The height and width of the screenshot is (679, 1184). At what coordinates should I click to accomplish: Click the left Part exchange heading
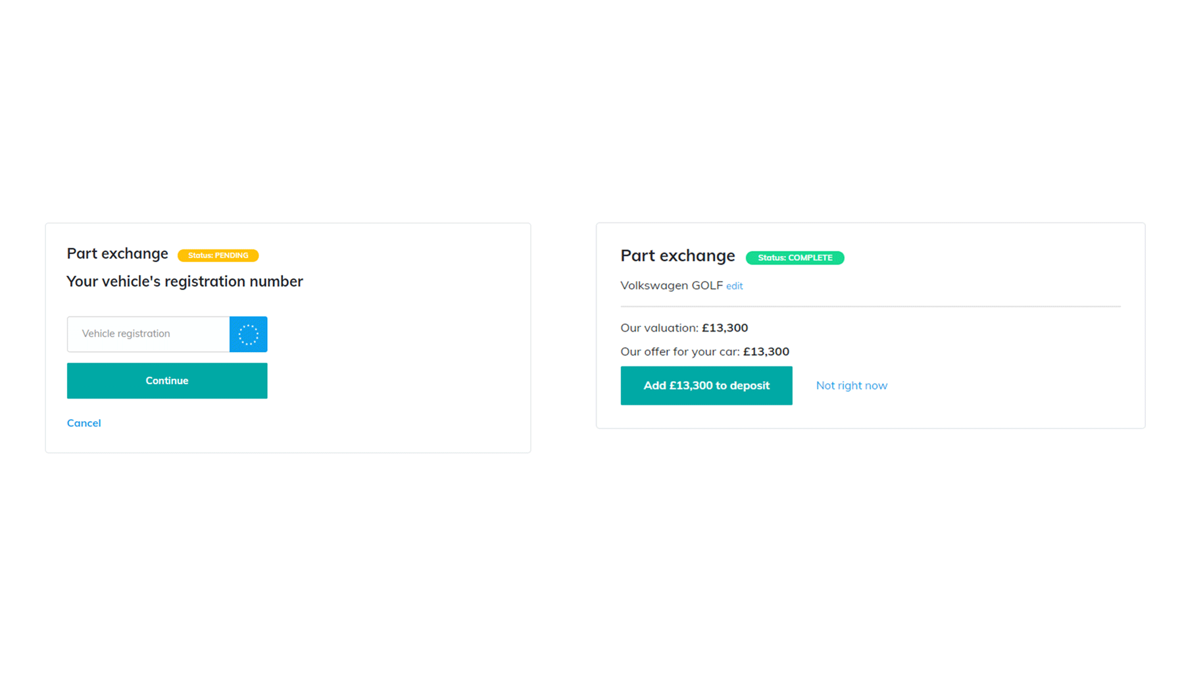[118, 254]
